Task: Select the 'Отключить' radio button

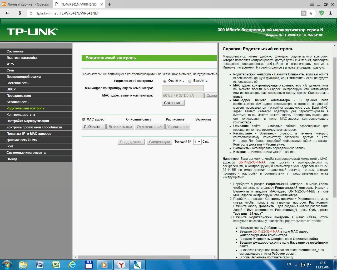Action: tap(165, 81)
